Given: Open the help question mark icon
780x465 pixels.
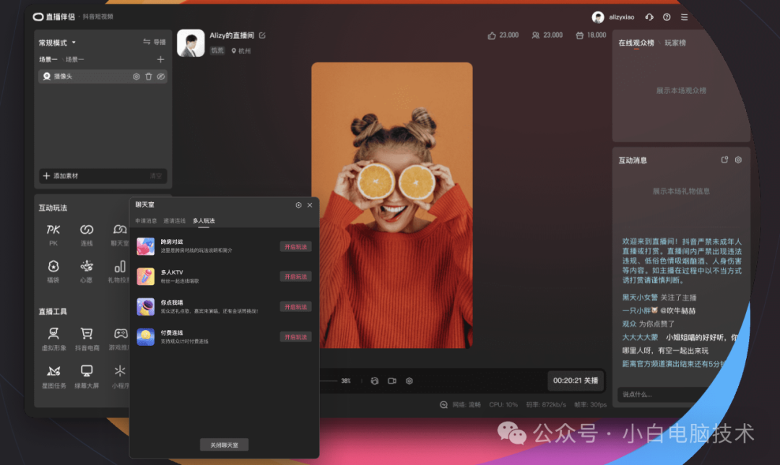Looking at the screenshot, I should [x=667, y=17].
